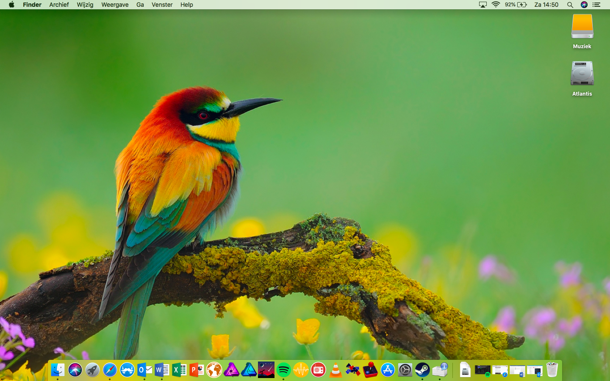Launch Microsoft Excel from the Dock
The width and height of the screenshot is (610, 381).
click(x=179, y=370)
